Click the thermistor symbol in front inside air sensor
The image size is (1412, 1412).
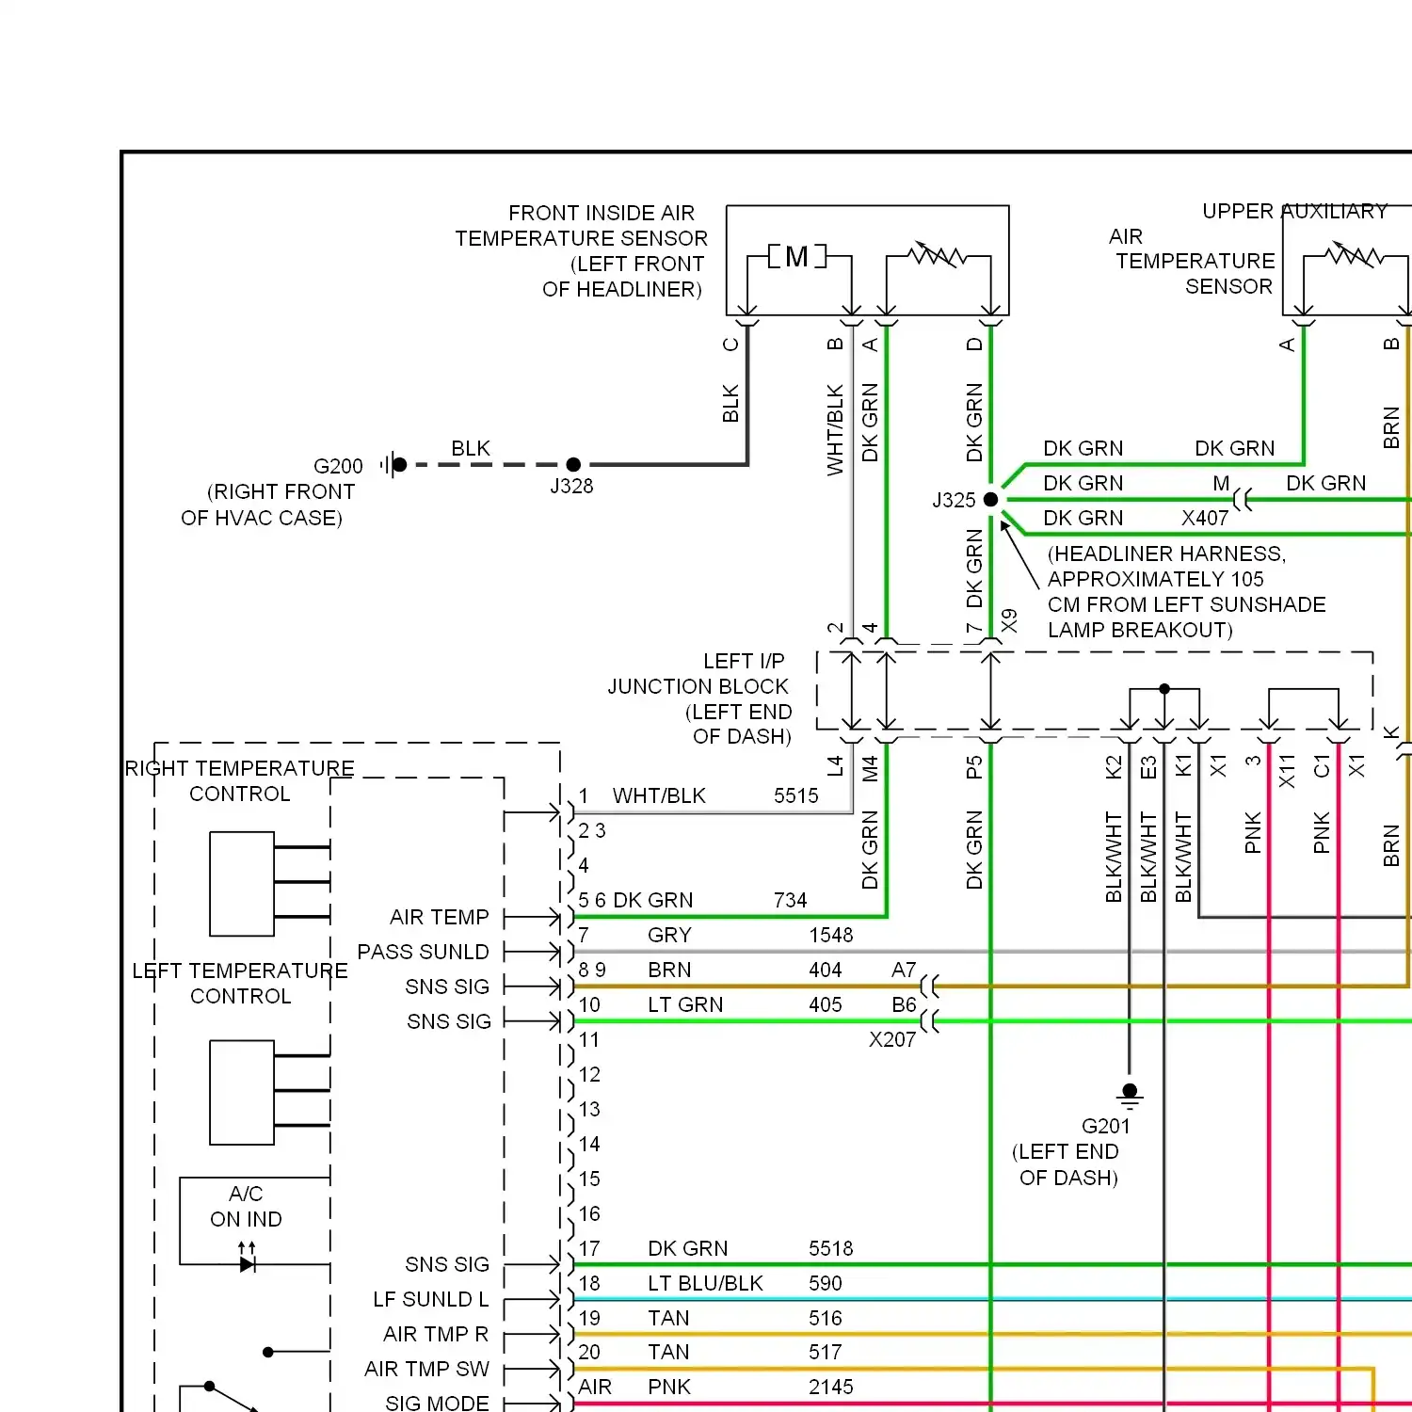point(938,255)
